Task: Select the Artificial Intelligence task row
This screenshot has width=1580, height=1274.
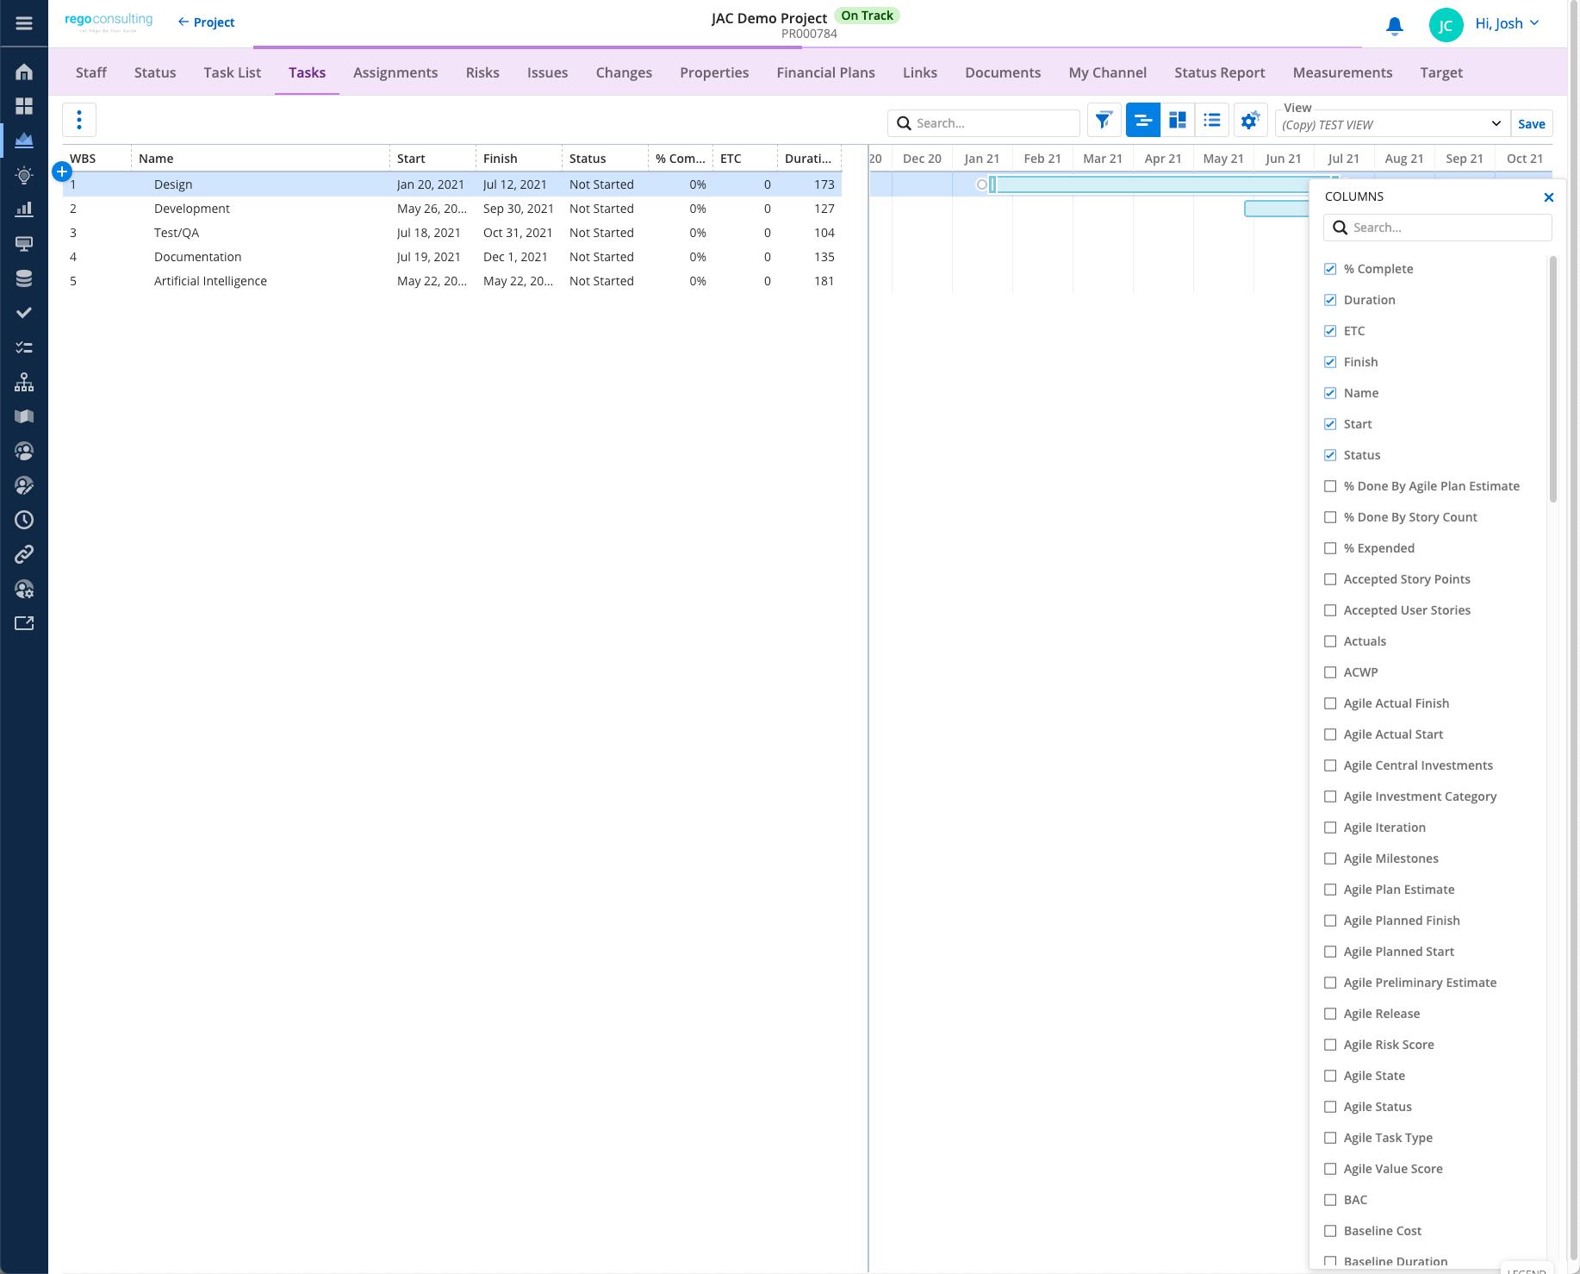Action: 452,281
